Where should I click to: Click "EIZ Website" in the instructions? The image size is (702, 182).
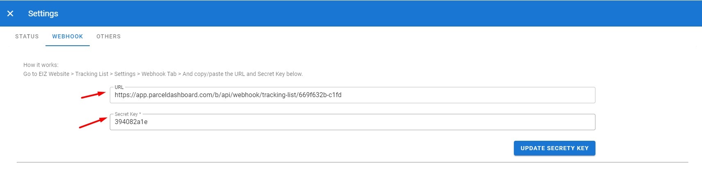54,74
